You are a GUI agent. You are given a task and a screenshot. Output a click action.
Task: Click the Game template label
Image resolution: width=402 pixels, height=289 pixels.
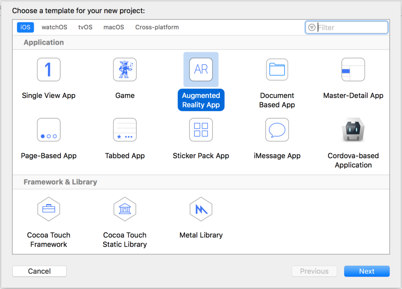coord(125,95)
